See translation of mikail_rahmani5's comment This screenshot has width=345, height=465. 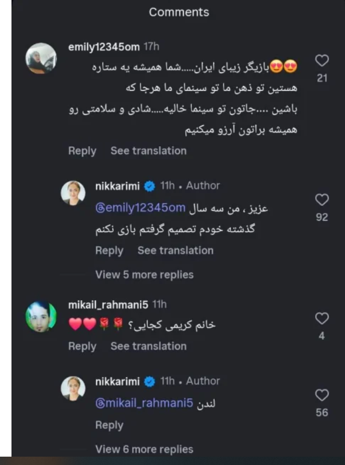(x=148, y=346)
